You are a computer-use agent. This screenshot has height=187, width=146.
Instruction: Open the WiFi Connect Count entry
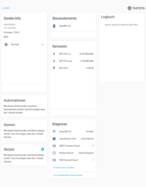pos(73,160)
